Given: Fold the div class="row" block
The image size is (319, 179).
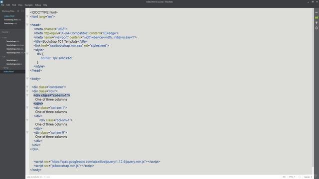Looking at the screenshot, I should 27,91.
